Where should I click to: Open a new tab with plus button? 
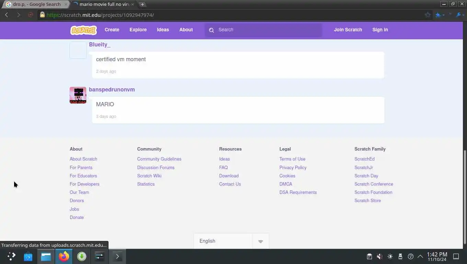(142, 4)
